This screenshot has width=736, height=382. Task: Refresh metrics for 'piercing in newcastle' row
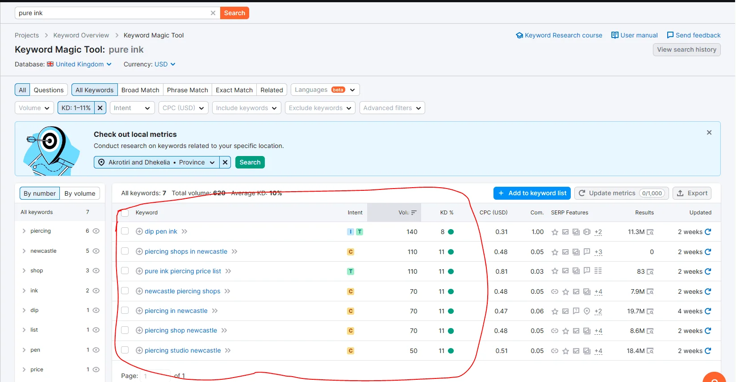(708, 311)
